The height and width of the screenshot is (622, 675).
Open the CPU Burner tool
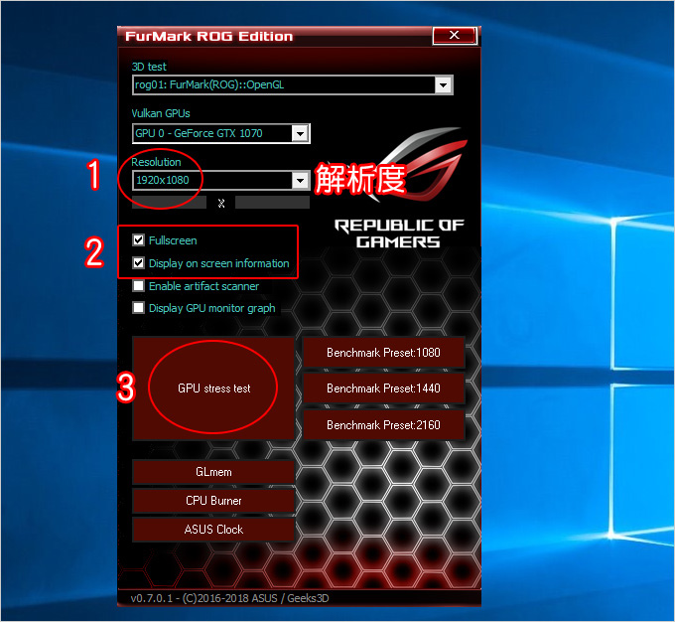213,501
